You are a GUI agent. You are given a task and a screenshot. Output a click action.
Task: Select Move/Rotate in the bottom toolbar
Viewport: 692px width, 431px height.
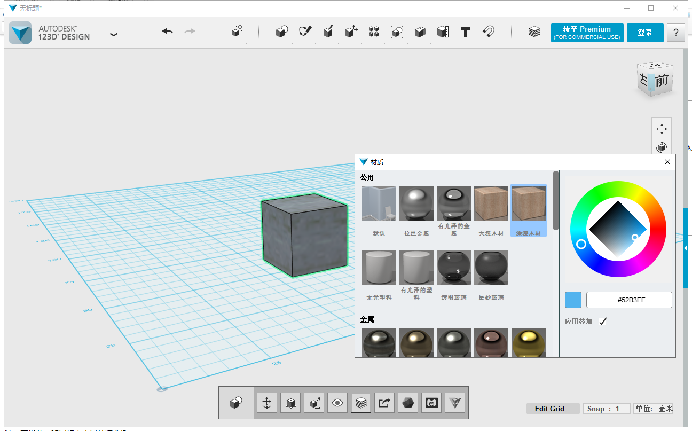(266, 402)
